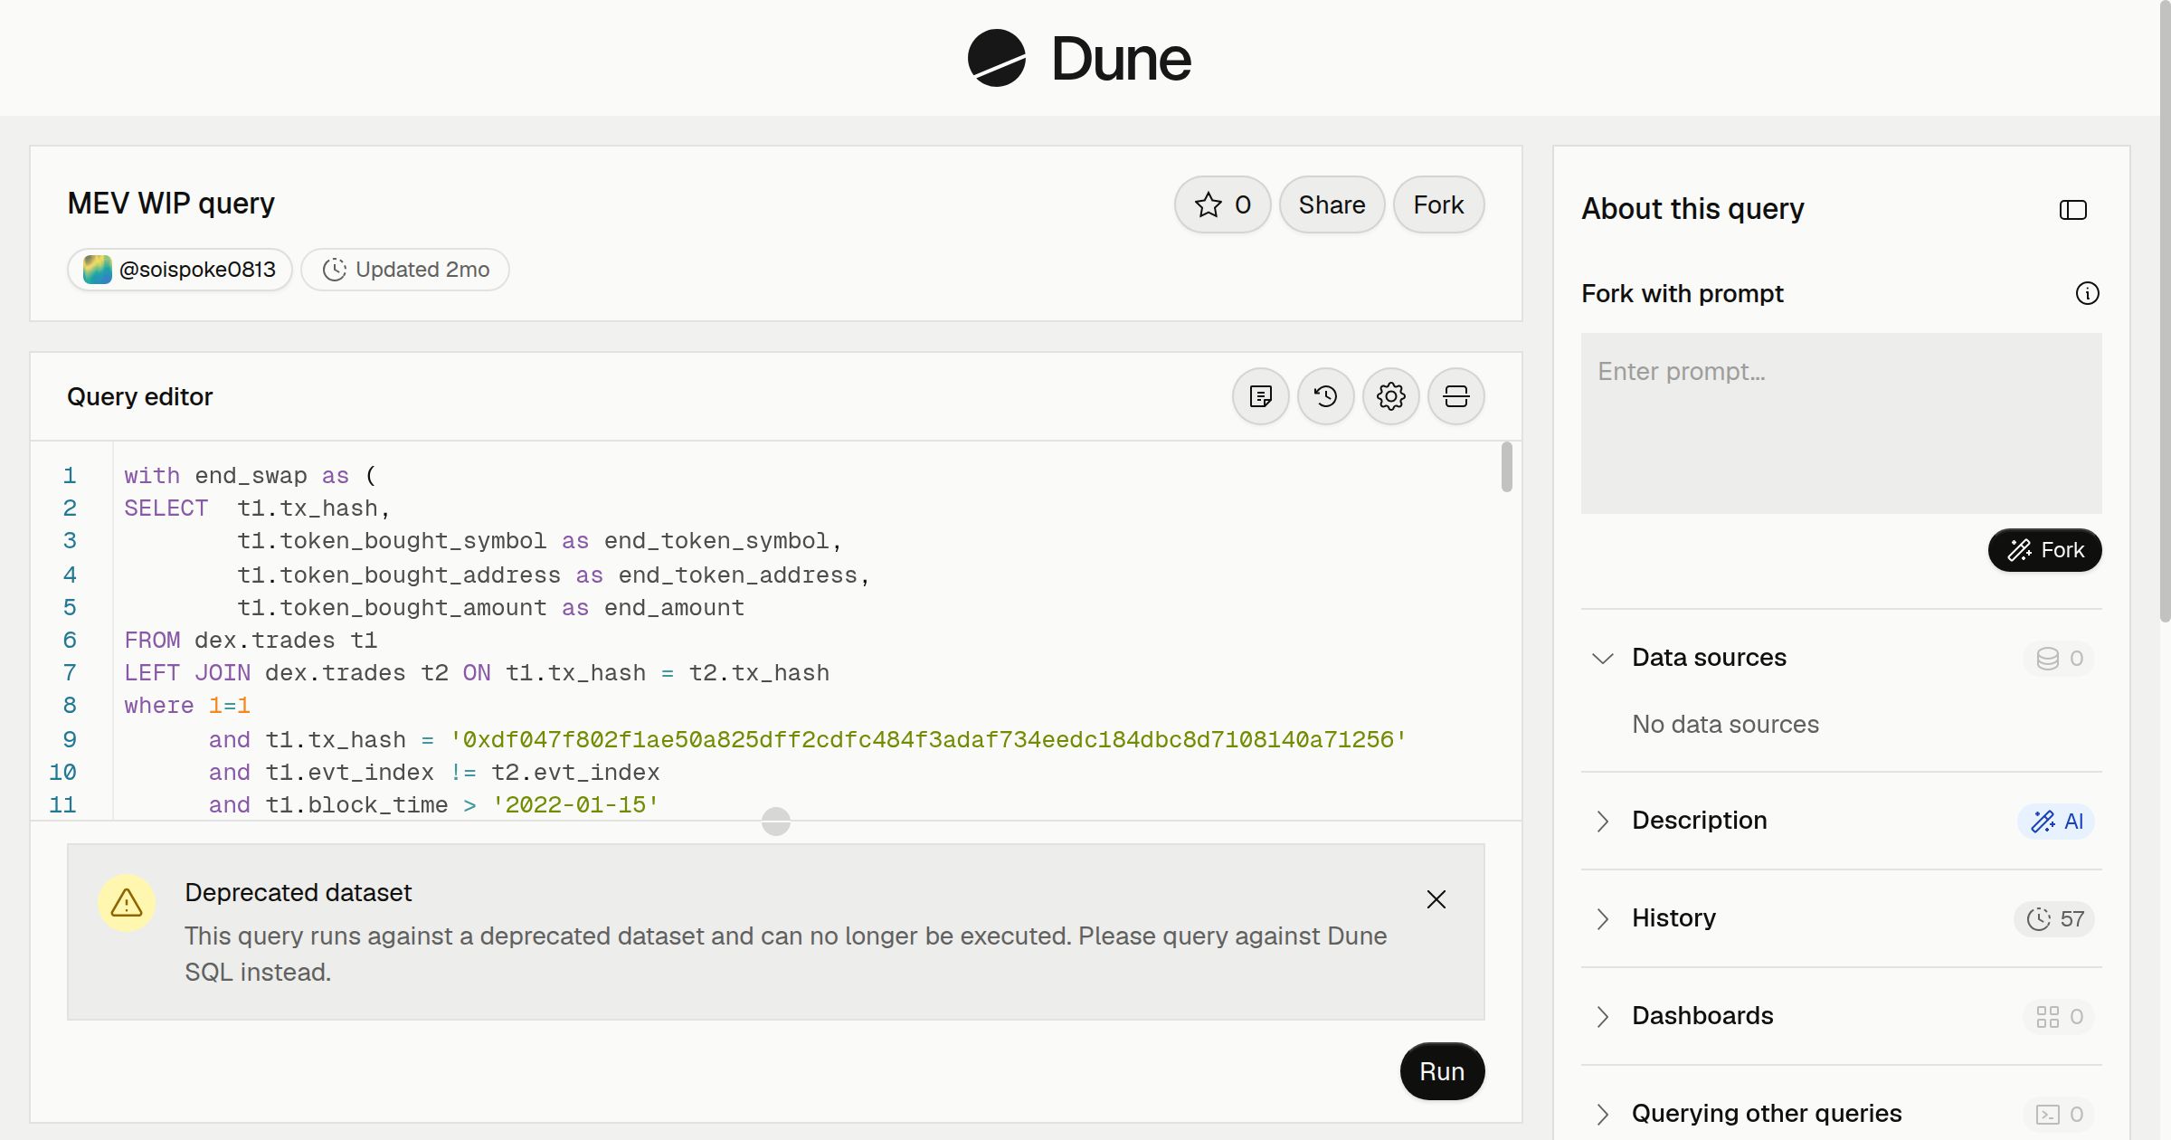Viewport: 2171px width, 1140px height.
Task: Click the Fork with prompt label
Action: pyautogui.click(x=1682, y=293)
